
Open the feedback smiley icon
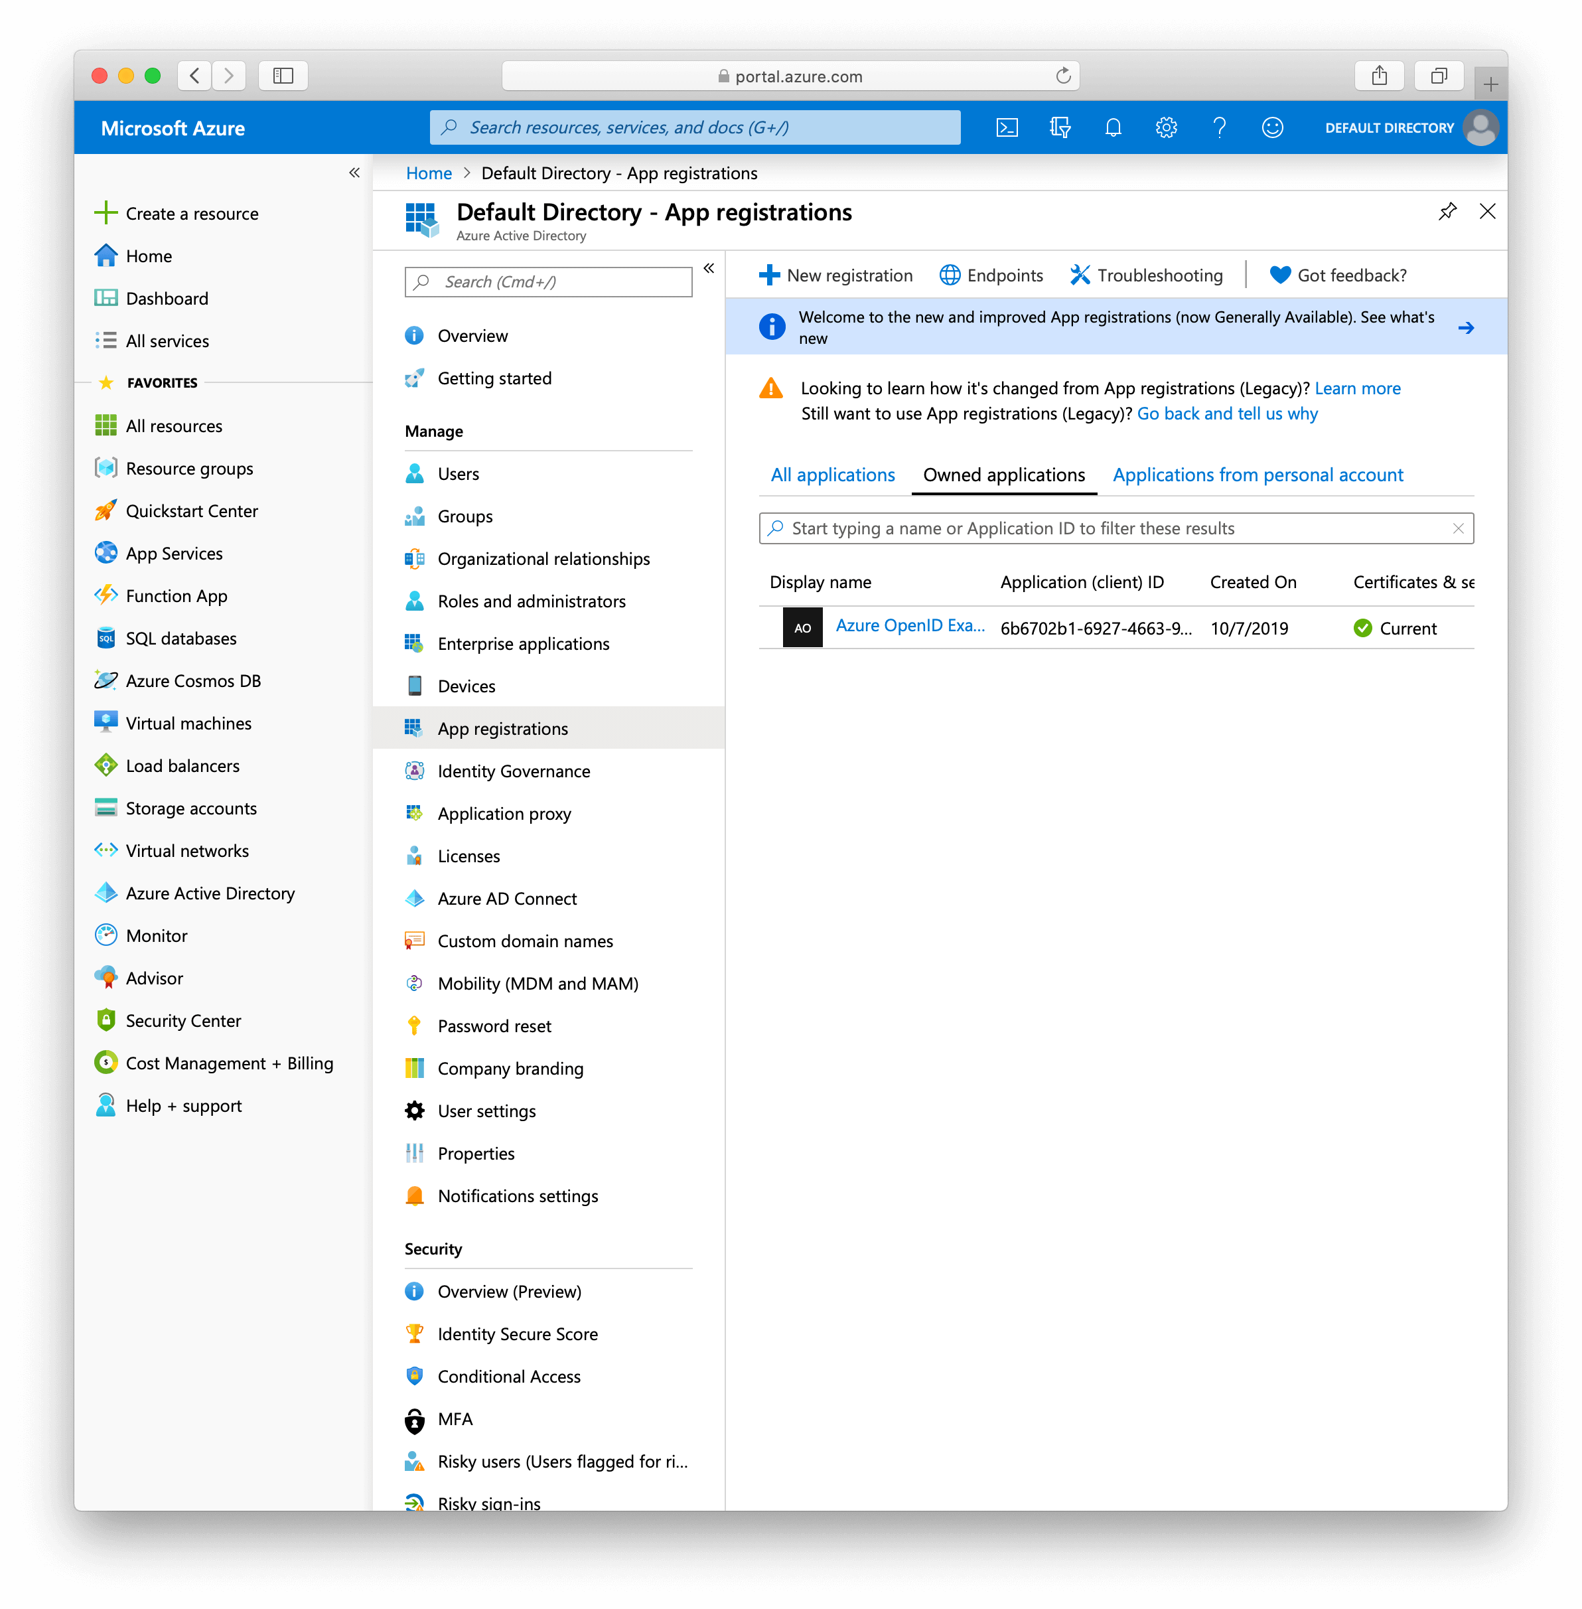1272,128
